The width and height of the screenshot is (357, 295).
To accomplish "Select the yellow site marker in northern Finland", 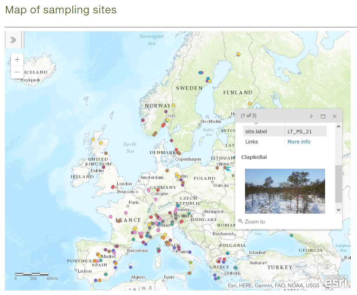I will (x=238, y=54).
